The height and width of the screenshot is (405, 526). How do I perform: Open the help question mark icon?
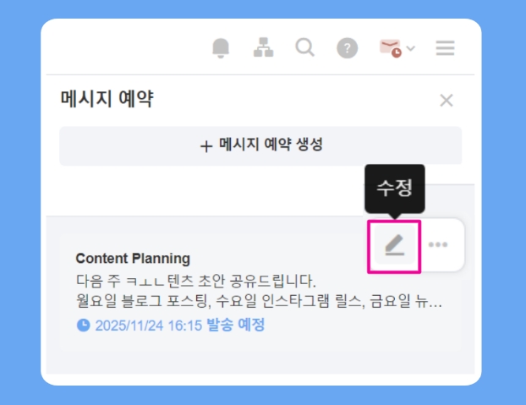coord(348,48)
